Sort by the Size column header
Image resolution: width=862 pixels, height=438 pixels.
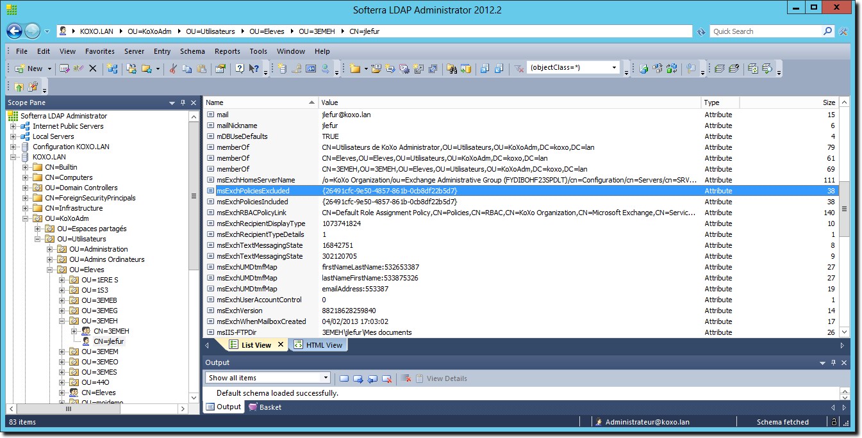tap(788, 102)
